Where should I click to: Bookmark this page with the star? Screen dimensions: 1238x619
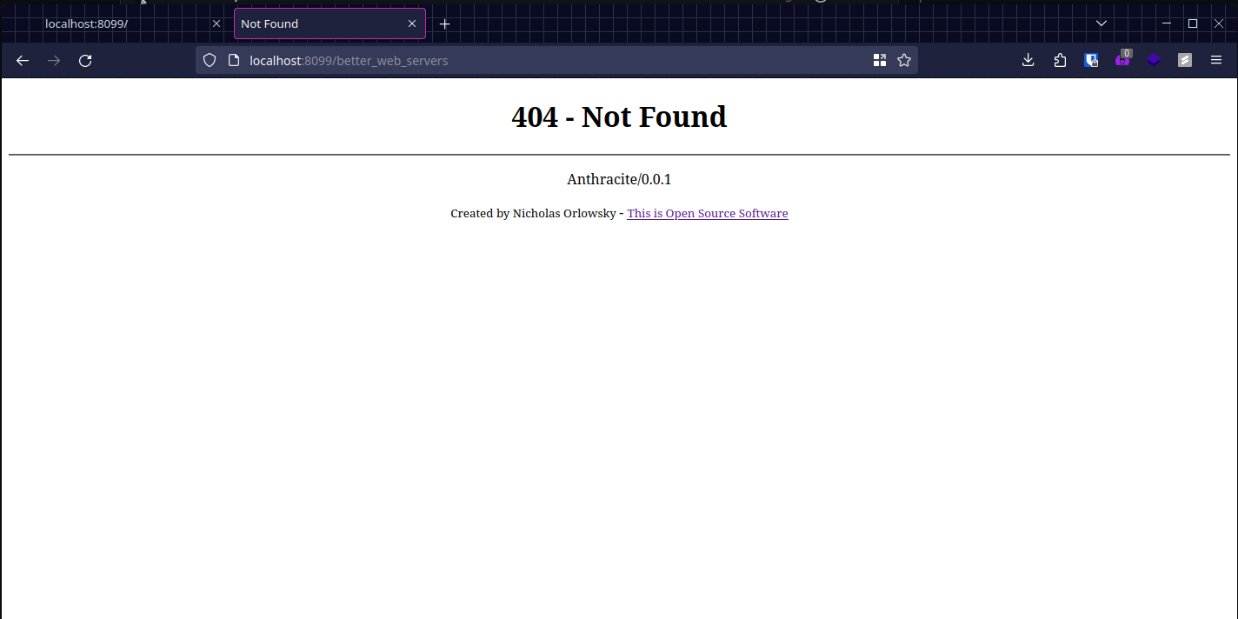click(904, 60)
